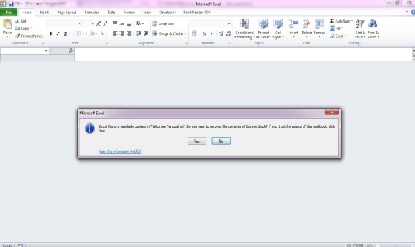This screenshot has width=415, height=247.
Task: Toggle Bold formatting
Action: click(51, 34)
